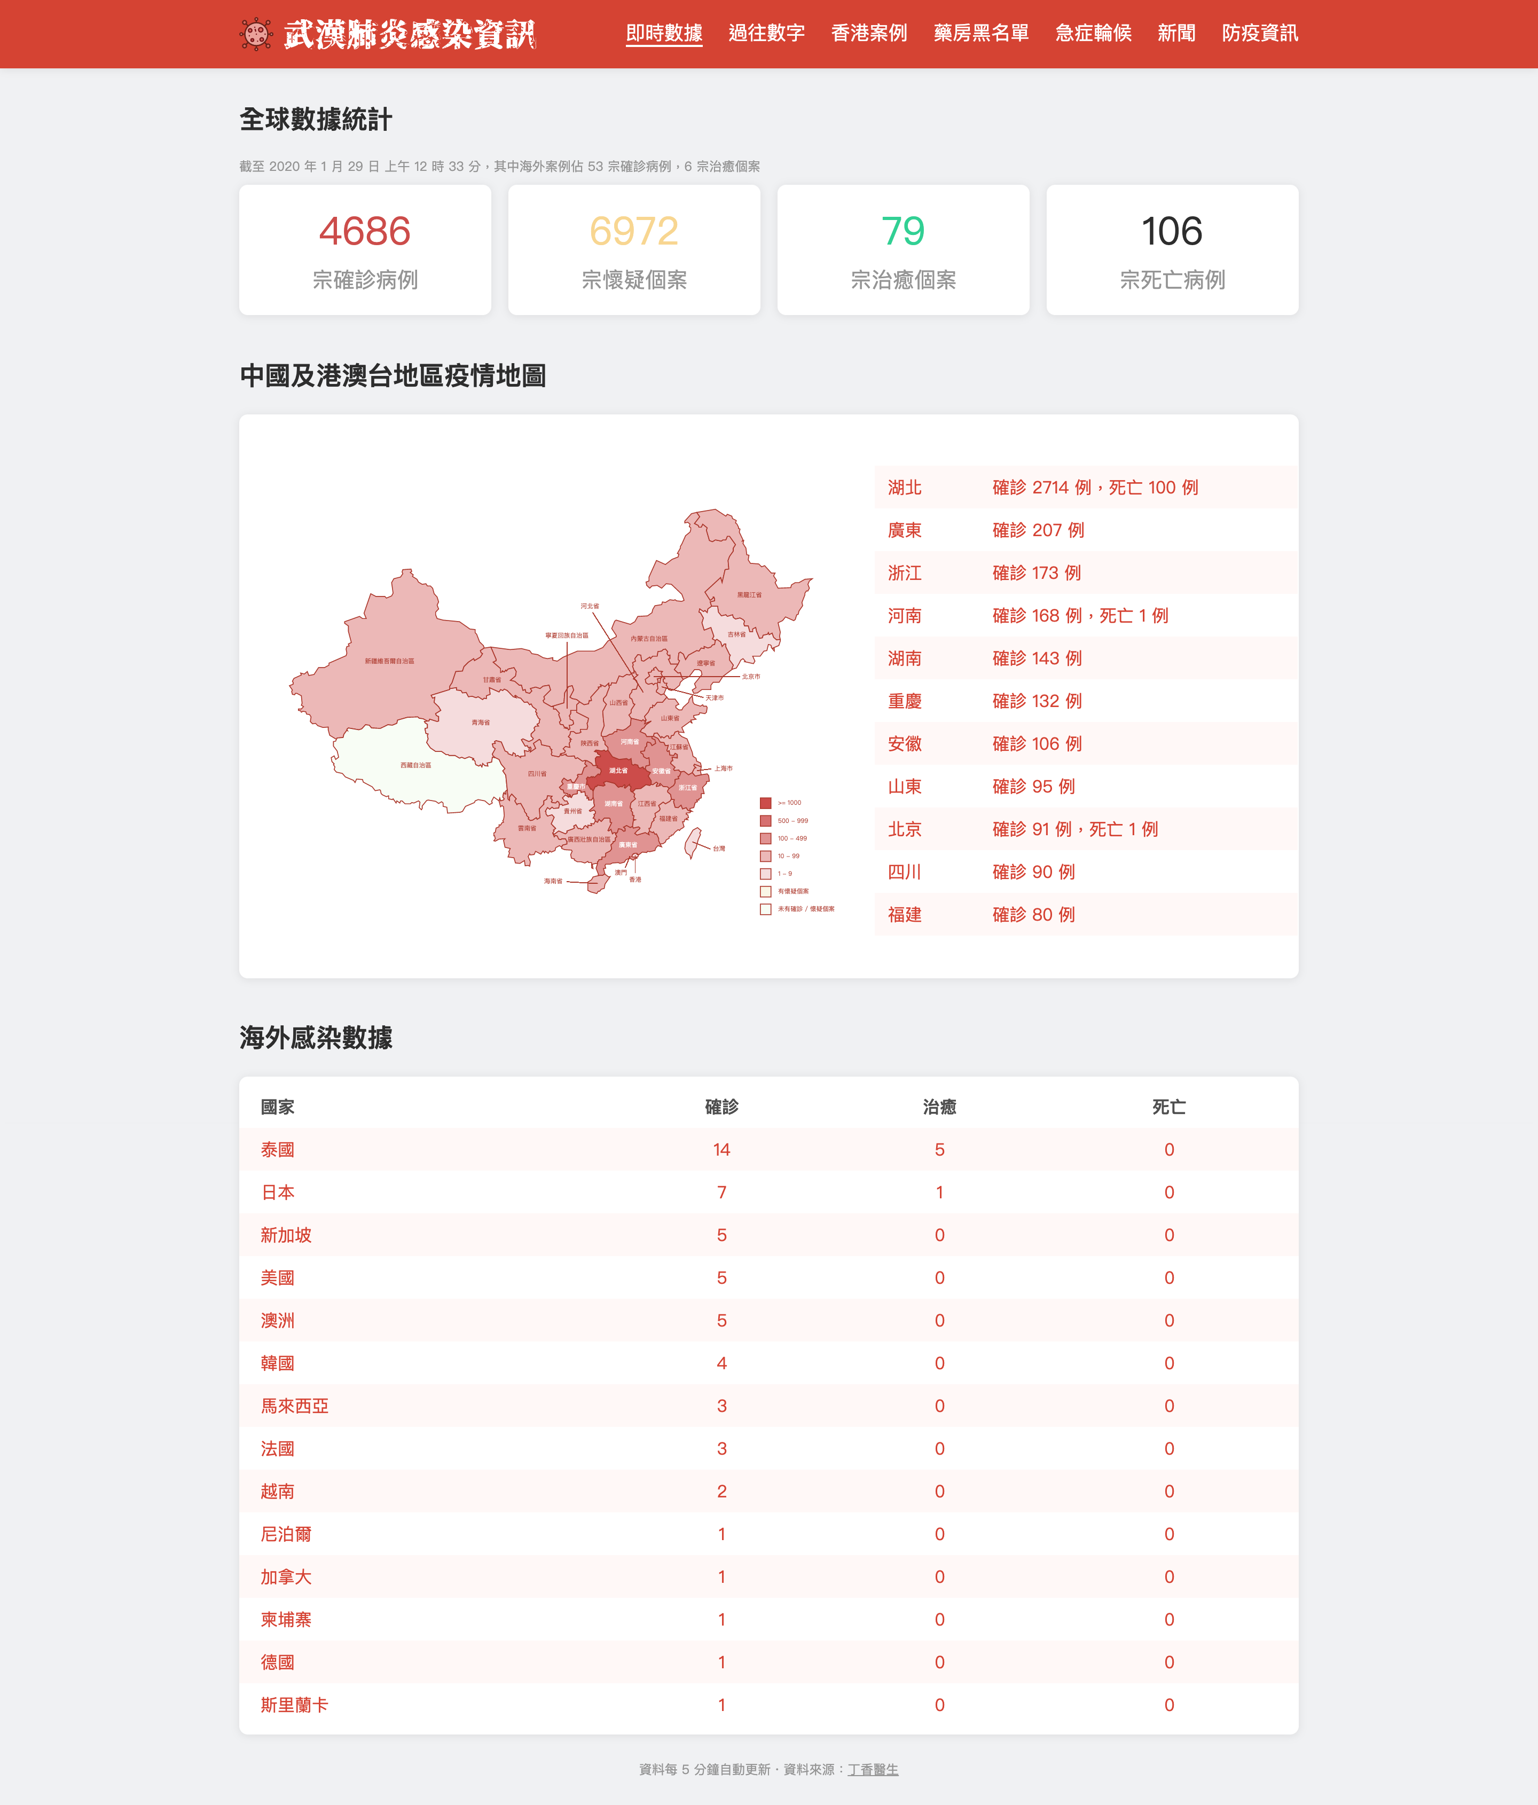1538x1805 pixels.
Task: Open the 藥房黑名單 page
Action: click(981, 33)
